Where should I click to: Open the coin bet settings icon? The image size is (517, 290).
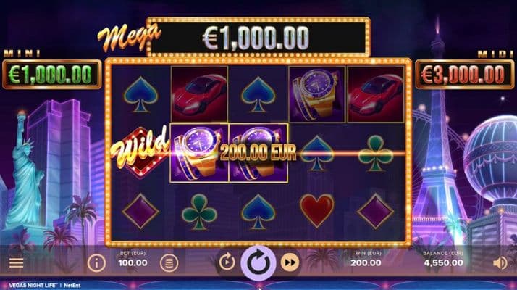tap(169, 263)
